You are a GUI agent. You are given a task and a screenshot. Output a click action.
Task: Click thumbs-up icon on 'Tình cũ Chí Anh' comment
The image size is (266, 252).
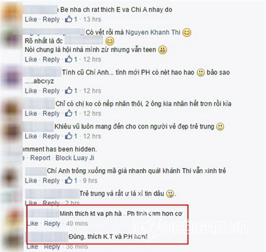tap(69, 91)
